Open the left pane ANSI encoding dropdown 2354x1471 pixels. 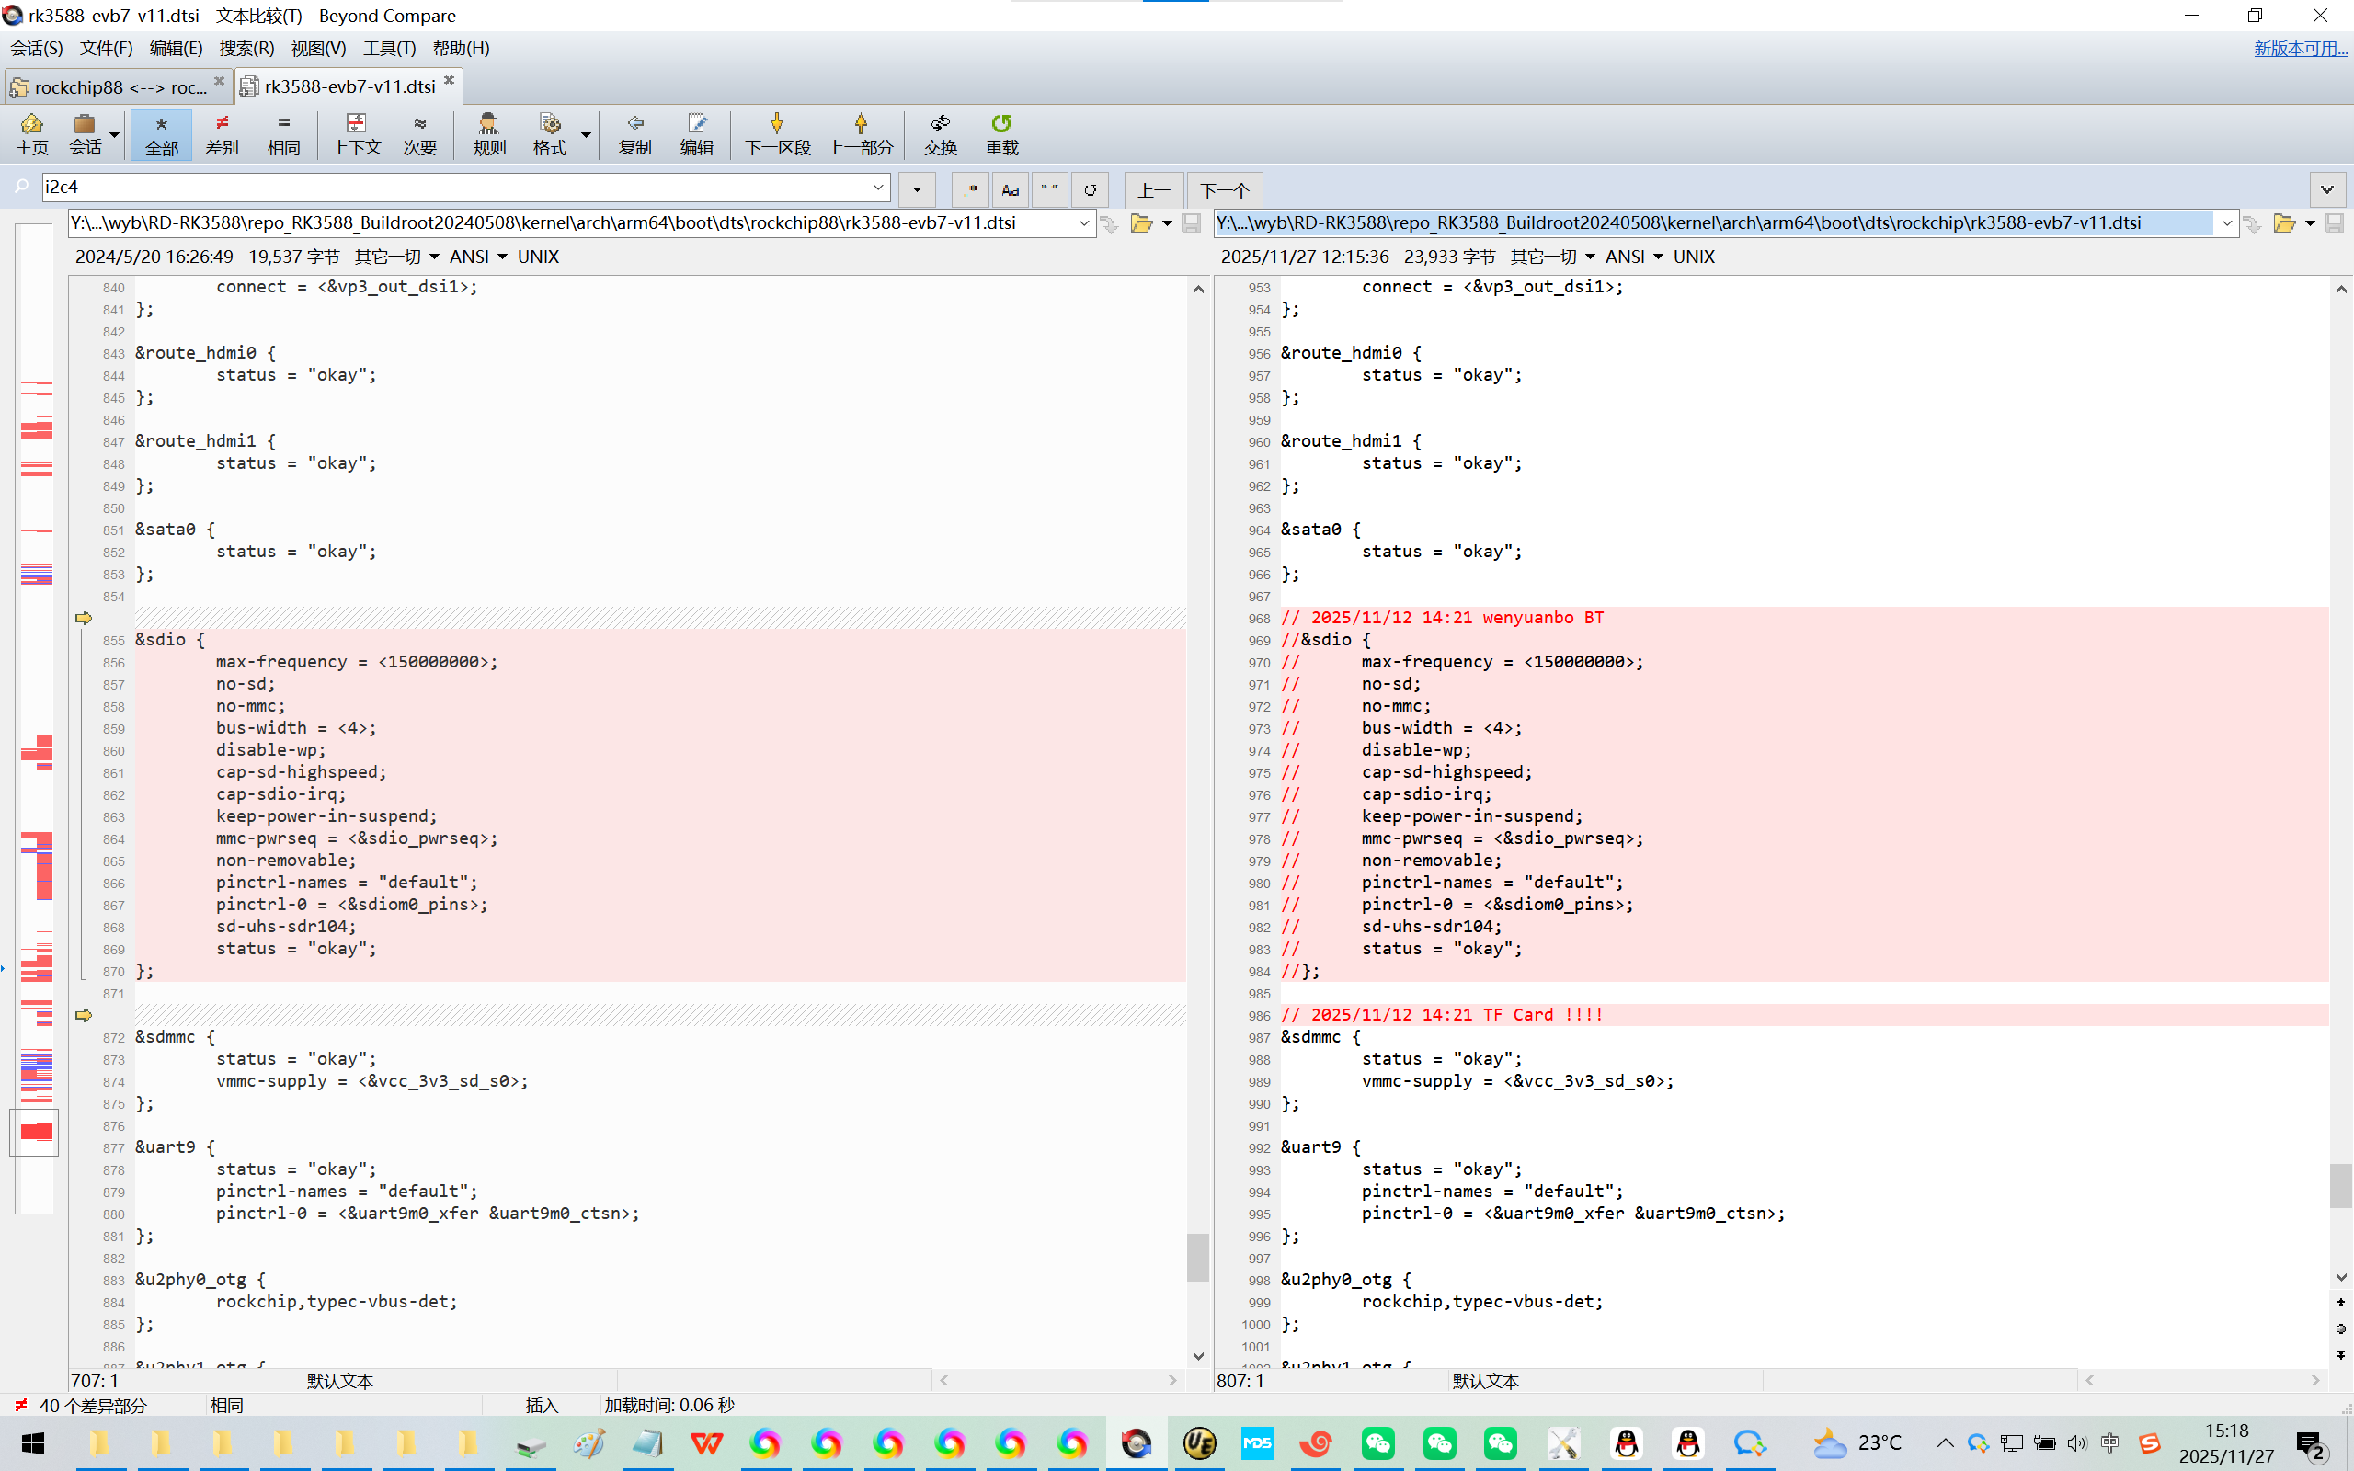[478, 257]
